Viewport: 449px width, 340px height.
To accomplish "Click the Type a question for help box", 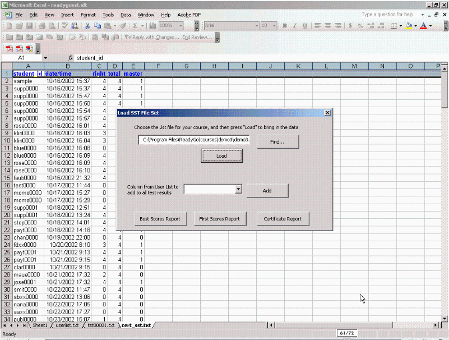I will [x=387, y=15].
